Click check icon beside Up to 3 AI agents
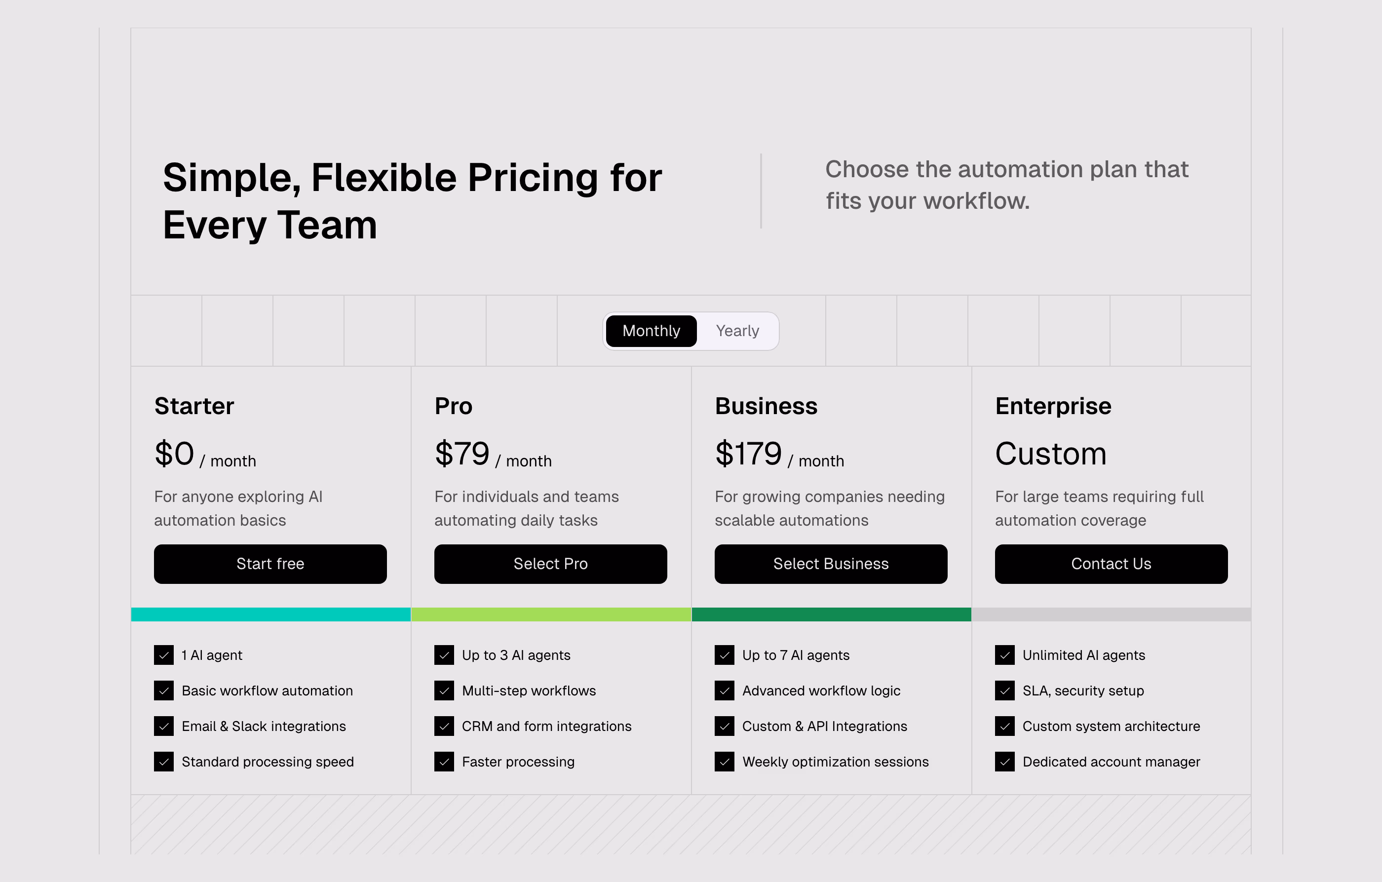The width and height of the screenshot is (1382, 882). point(444,655)
